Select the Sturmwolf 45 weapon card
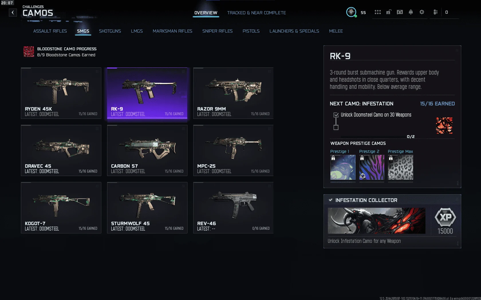Image resolution: width=481 pixels, height=300 pixels. (x=147, y=208)
